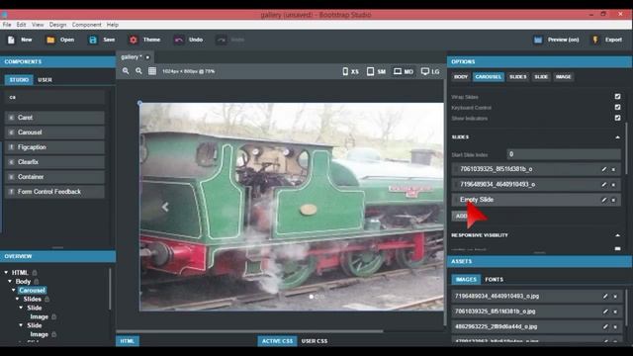Open the Edit menu
The height and width of the screenshot is (356, 633).
tap(21, 25)
